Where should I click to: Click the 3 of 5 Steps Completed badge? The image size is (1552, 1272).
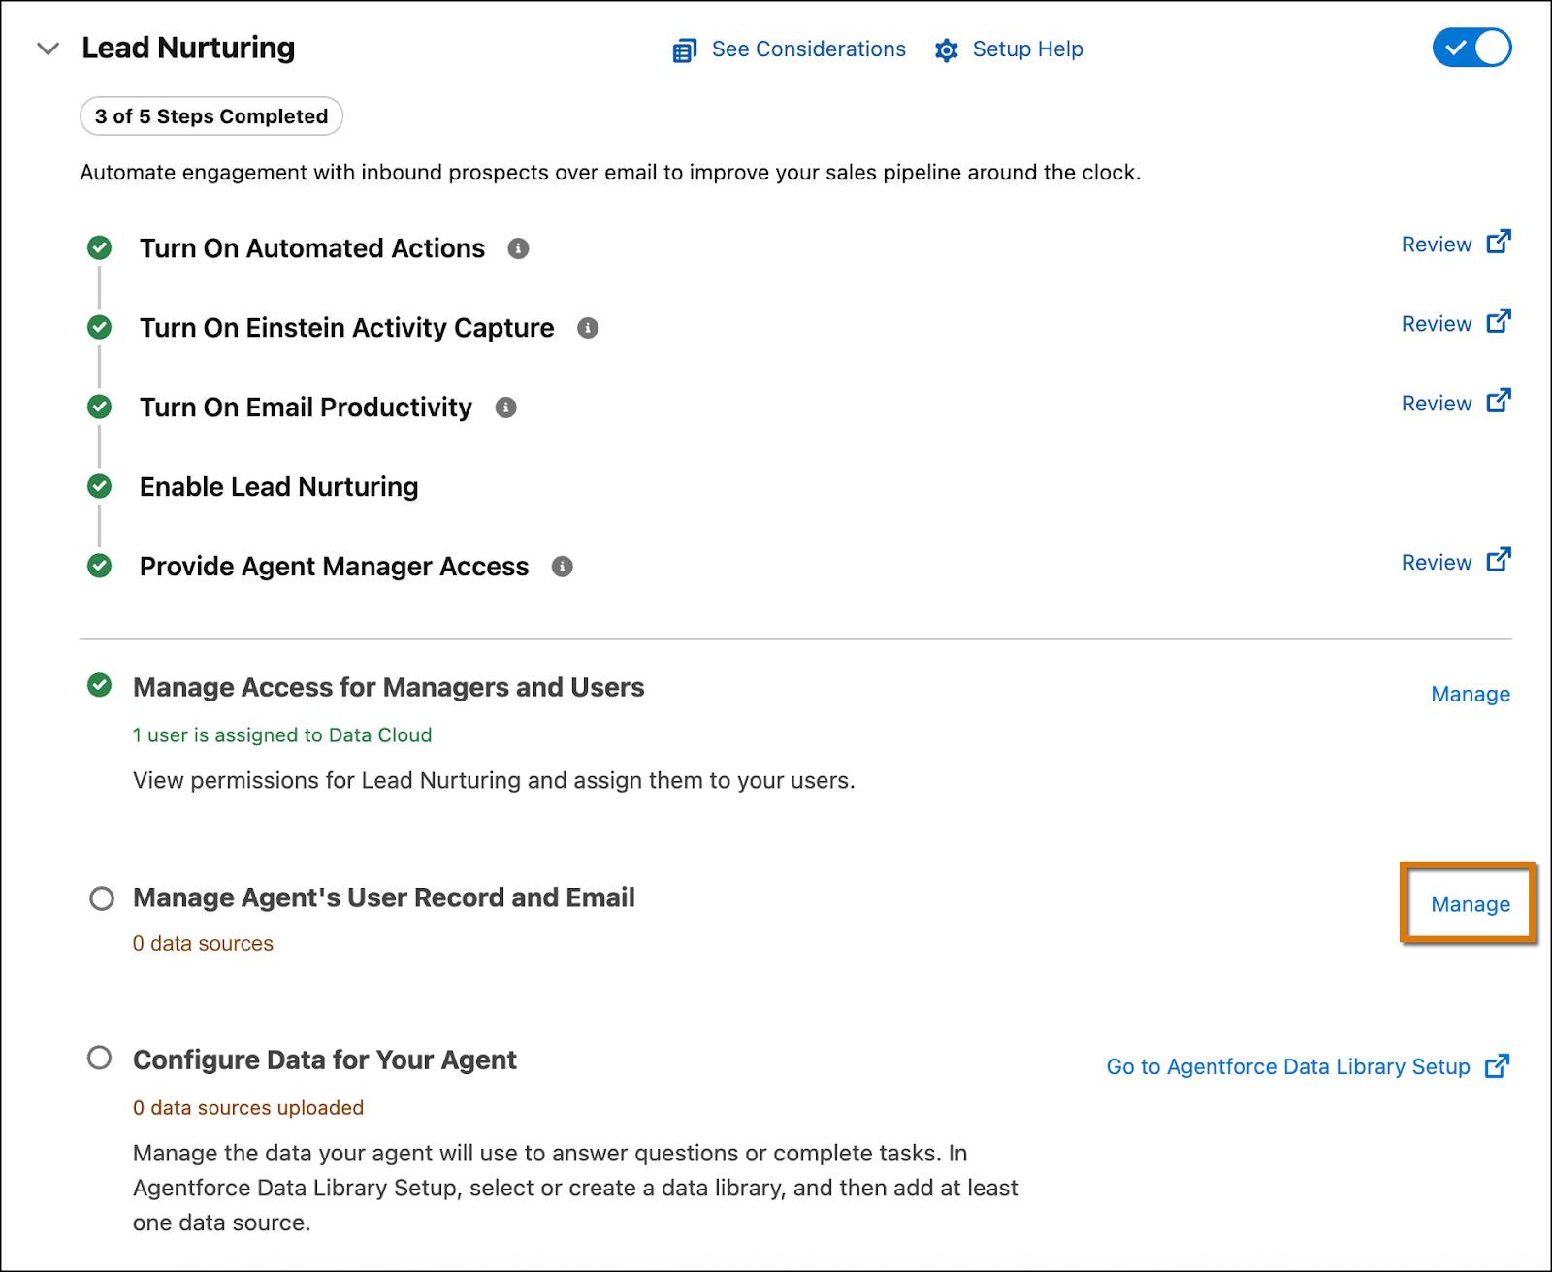pyautogui.click(x=210, y=116)
